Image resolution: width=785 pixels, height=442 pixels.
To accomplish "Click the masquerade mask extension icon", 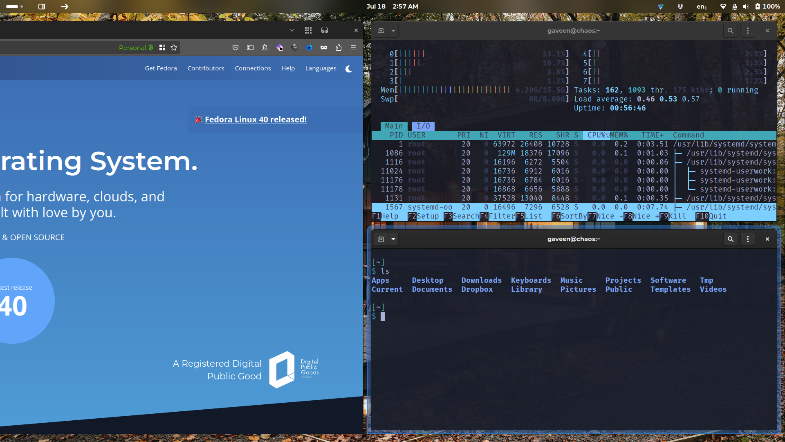I will [x=324, y=47].
